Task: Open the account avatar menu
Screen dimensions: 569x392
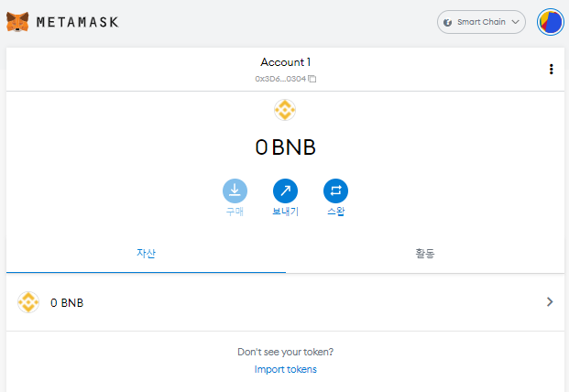Action: (x=551, y=22)
